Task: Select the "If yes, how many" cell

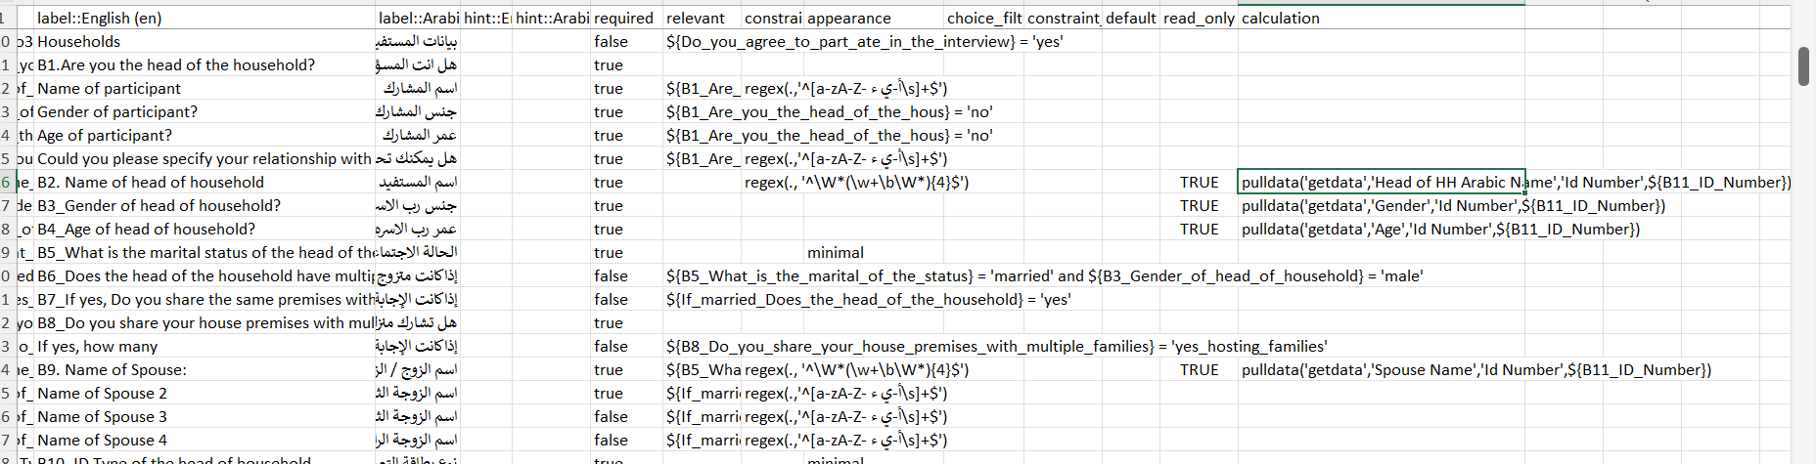Action: coord(97,346)
